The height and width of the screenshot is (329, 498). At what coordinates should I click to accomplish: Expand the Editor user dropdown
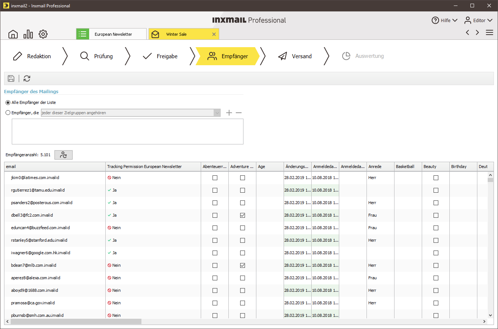tap(490, 20)
